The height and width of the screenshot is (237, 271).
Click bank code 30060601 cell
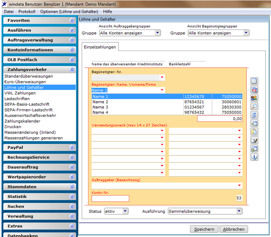point(227,102)
